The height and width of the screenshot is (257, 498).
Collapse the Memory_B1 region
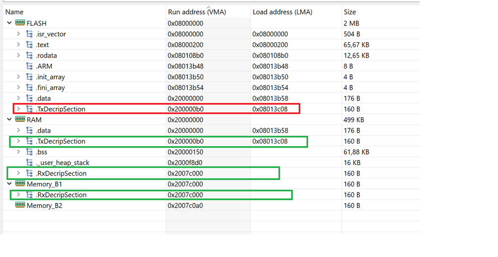(x=9, y=184)
